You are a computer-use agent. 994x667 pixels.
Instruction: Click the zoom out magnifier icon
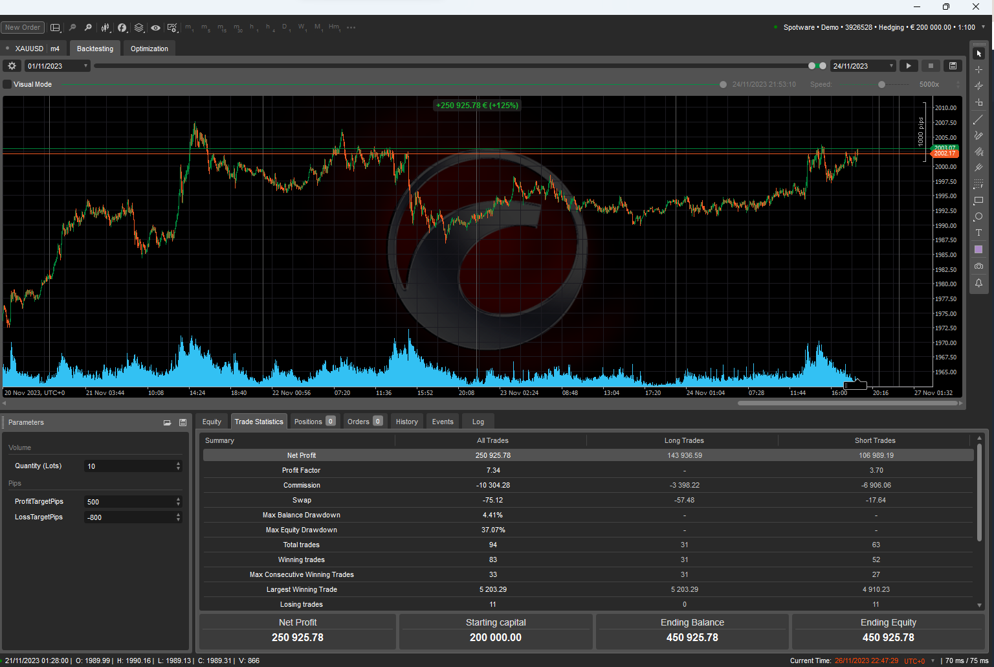tap(72, 28)
